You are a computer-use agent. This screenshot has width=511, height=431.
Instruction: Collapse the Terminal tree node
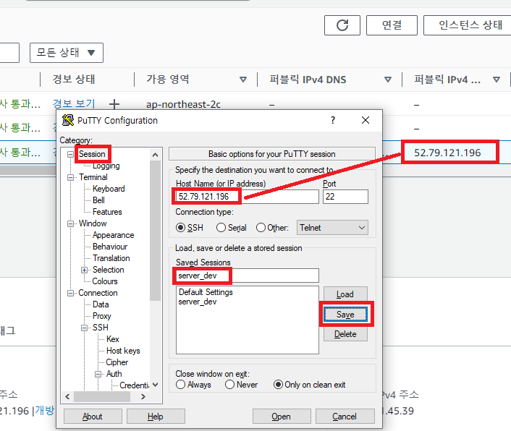(70, 177)
